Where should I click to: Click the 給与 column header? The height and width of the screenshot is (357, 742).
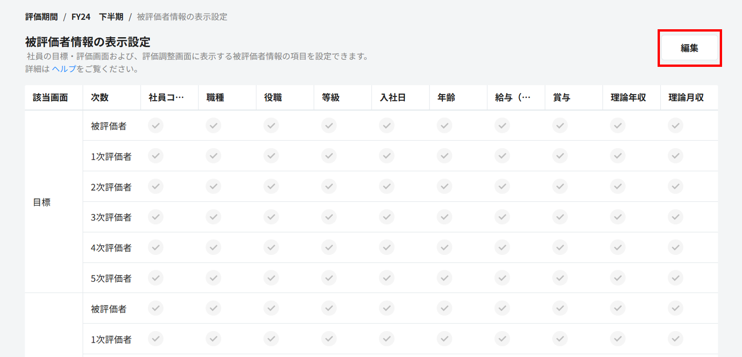point(512,97)
